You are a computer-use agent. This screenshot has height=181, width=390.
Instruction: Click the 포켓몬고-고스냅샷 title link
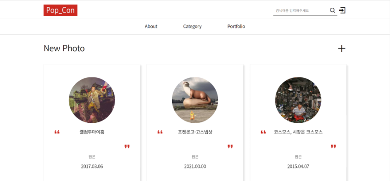point(195,132)
